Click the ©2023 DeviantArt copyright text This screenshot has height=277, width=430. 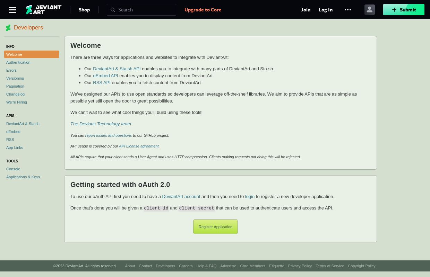[x=84, y=266]
